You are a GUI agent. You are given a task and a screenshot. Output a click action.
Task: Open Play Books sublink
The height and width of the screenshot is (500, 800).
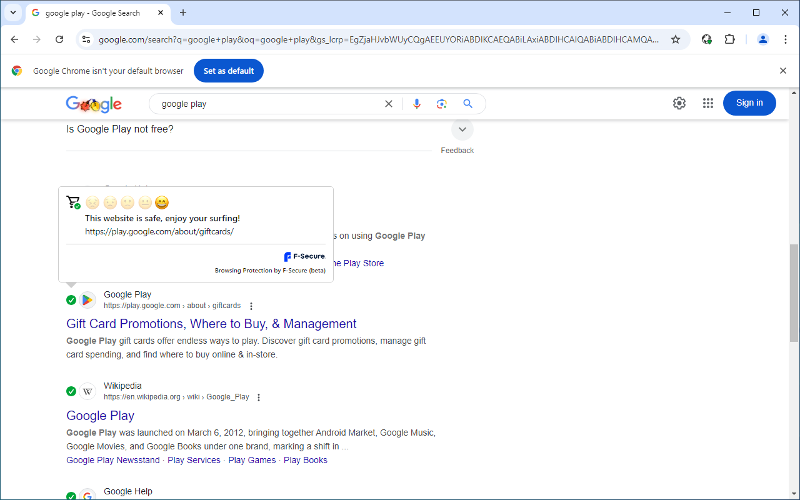coord(306,460)
